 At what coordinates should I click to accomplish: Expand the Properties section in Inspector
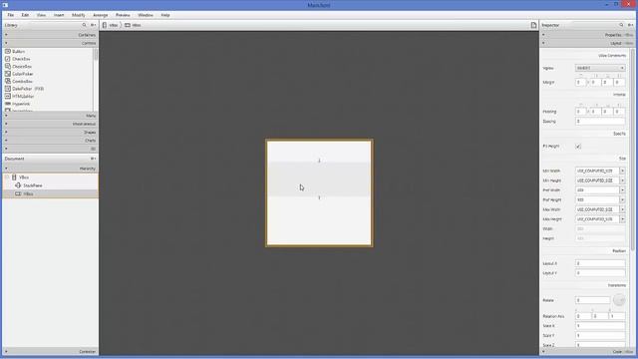(587, 35)
